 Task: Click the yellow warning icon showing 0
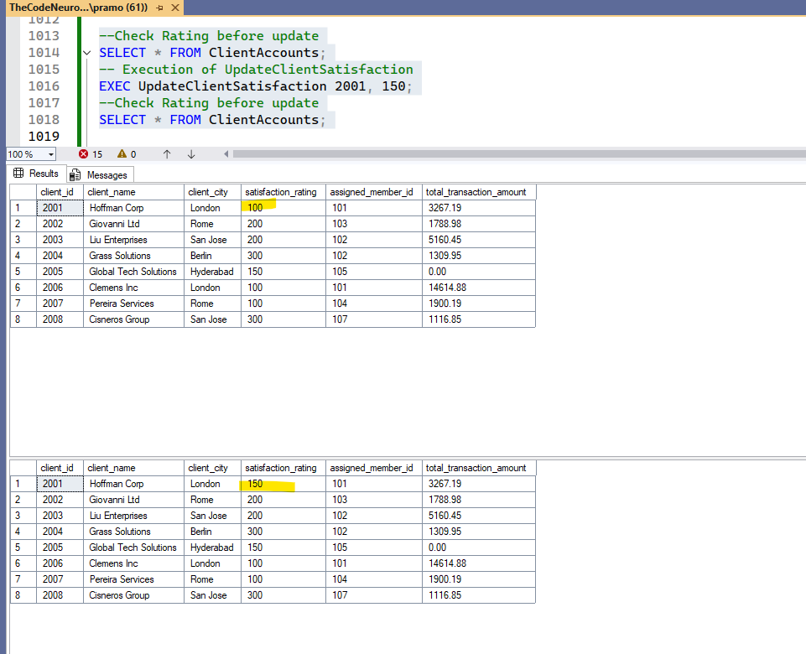click(x=122, y=154)
